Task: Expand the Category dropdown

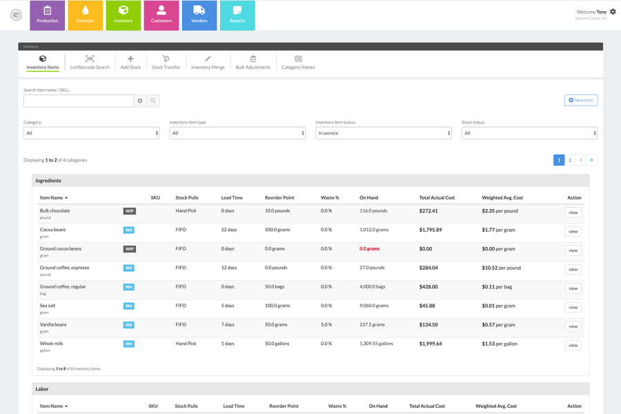Action: pos(91,133)
